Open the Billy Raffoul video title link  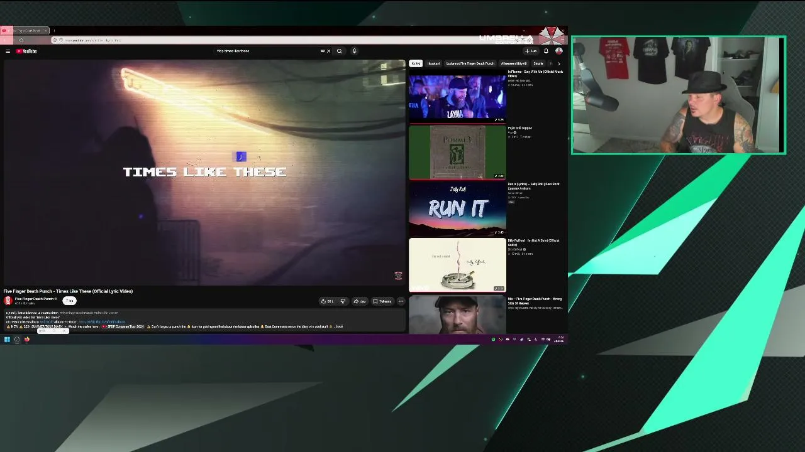pos(533,242)
